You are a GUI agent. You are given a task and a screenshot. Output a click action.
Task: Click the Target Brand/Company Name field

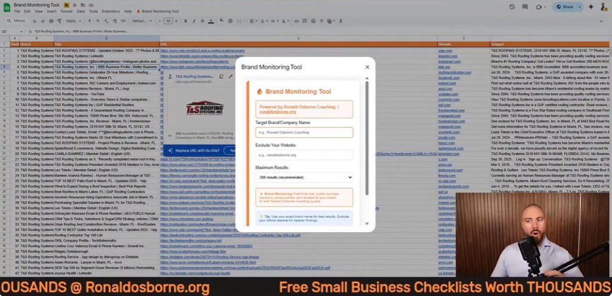[x=304, y=132]
